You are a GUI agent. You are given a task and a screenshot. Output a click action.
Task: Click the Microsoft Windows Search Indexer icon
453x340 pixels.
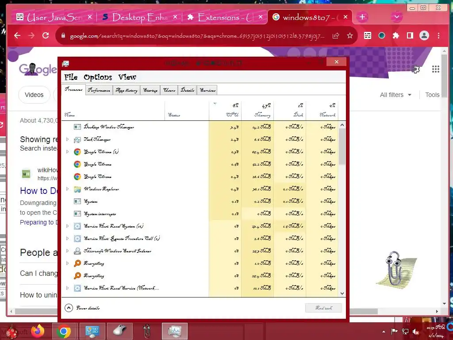77,251
